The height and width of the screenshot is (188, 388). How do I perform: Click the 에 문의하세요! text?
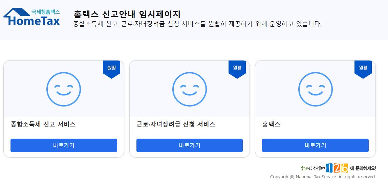coord(363,168)
